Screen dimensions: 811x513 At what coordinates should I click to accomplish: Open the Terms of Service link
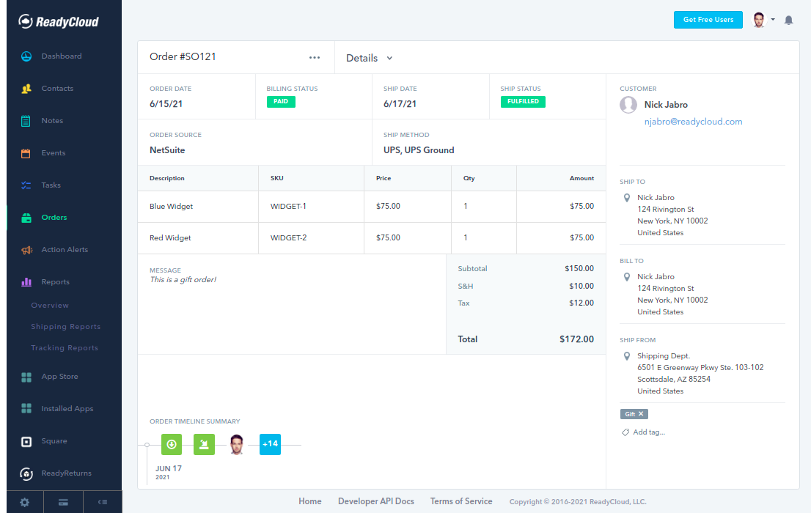pos(461,501)
